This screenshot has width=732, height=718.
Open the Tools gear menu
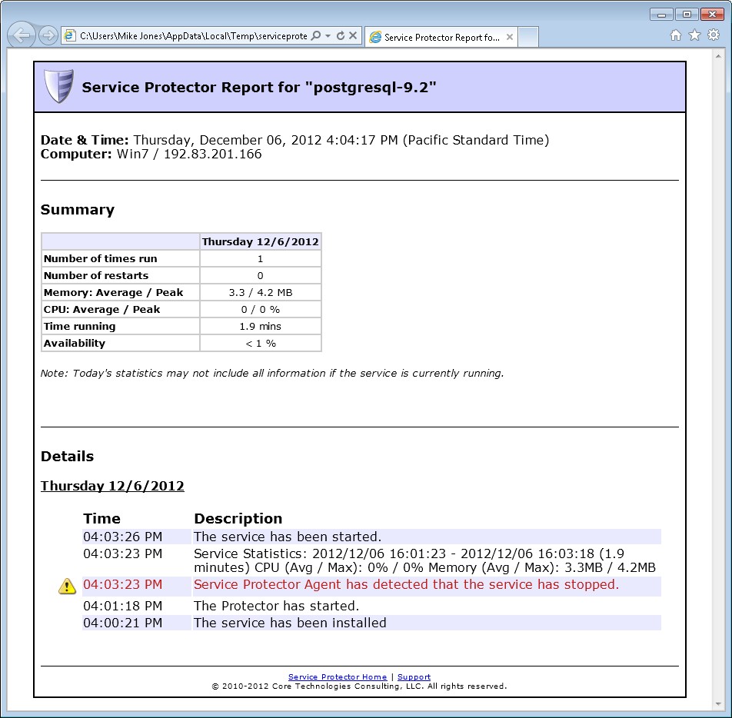(714, 35)
